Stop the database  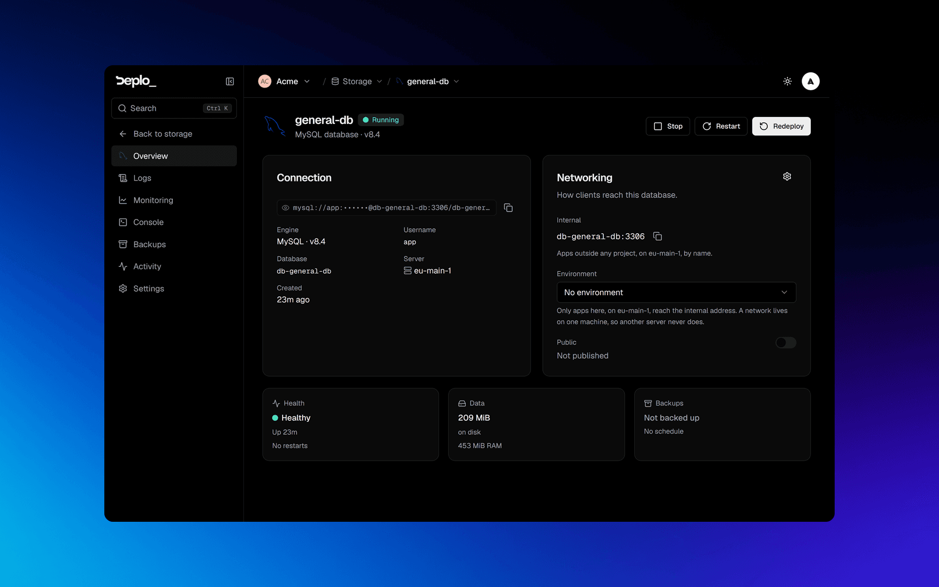point(668,126)
